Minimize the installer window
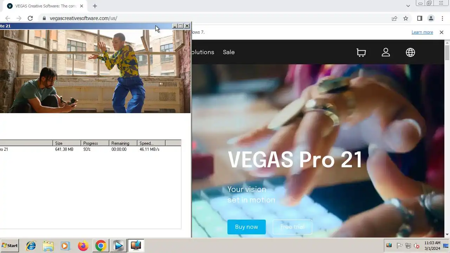The height and width of the screenshot is (253, 450). tap(175, 26)
